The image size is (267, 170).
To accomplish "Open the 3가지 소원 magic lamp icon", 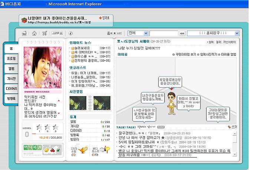I will coord(83,149).
